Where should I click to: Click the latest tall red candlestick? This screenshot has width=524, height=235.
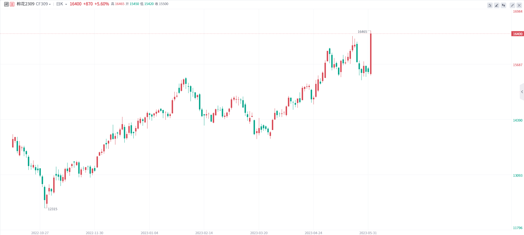coord(371,53)
